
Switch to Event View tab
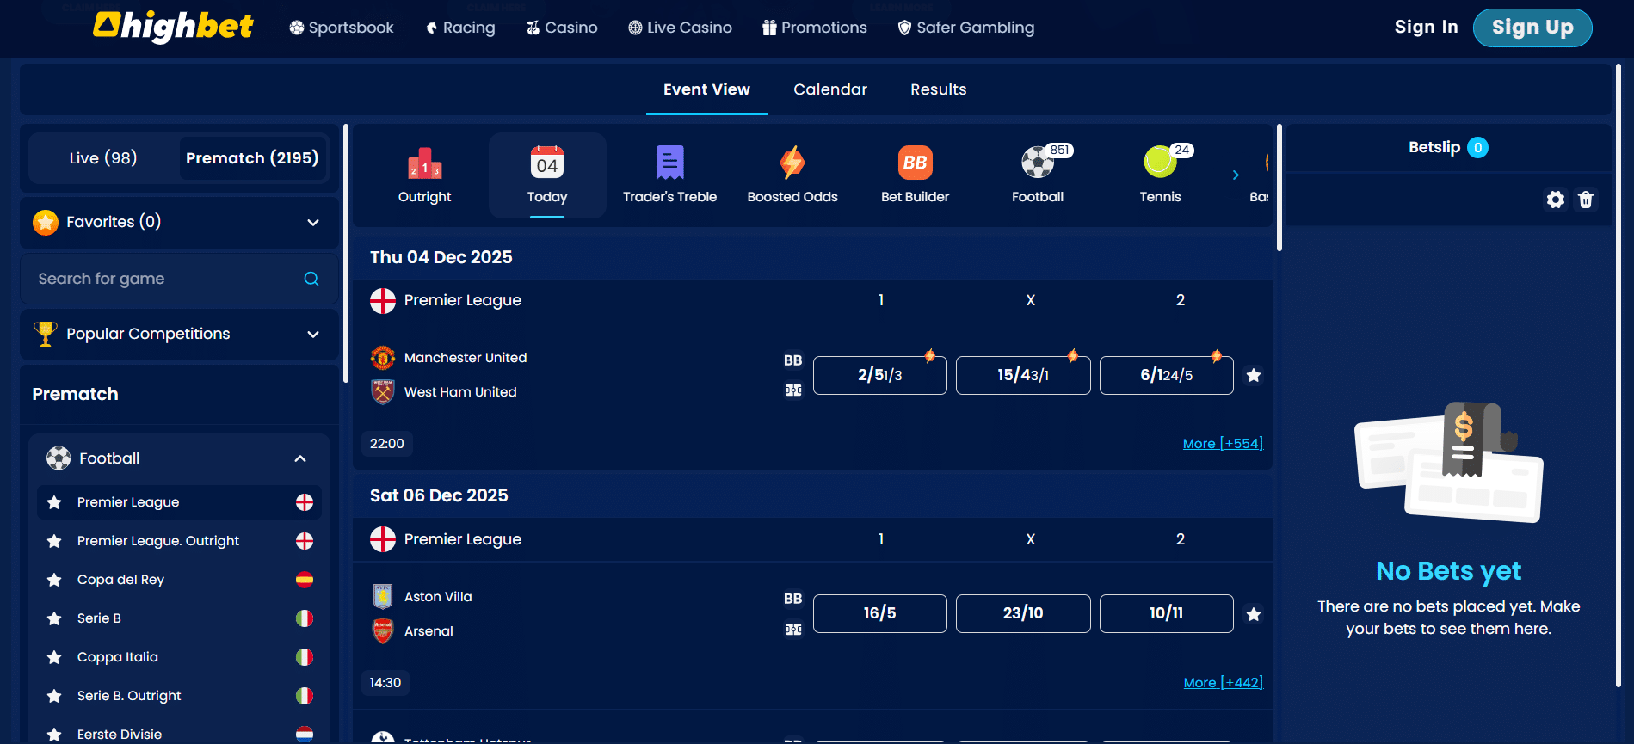pyautogui.click(x=706, y=89)
